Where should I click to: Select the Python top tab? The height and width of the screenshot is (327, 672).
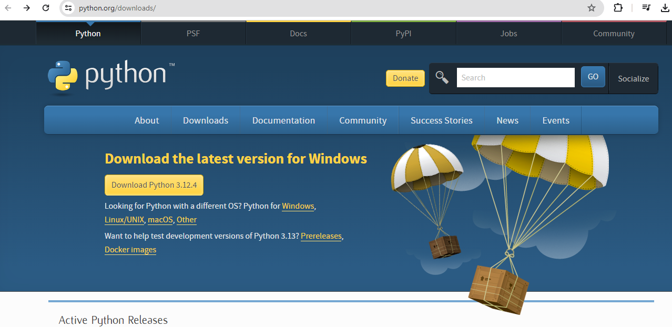(x=88, y=33)
